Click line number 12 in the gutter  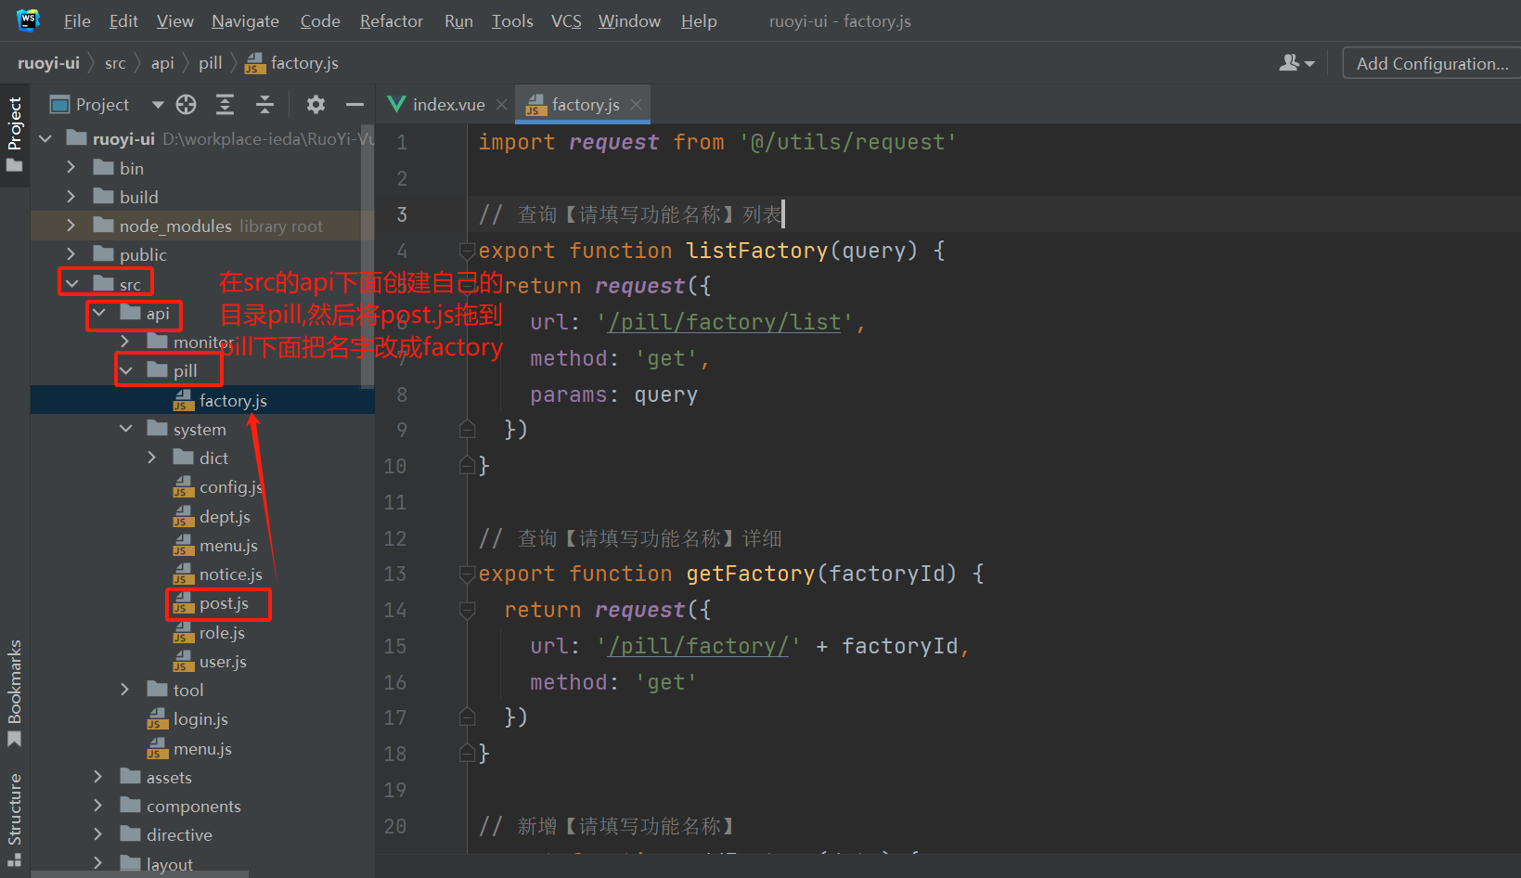point(395,538)
